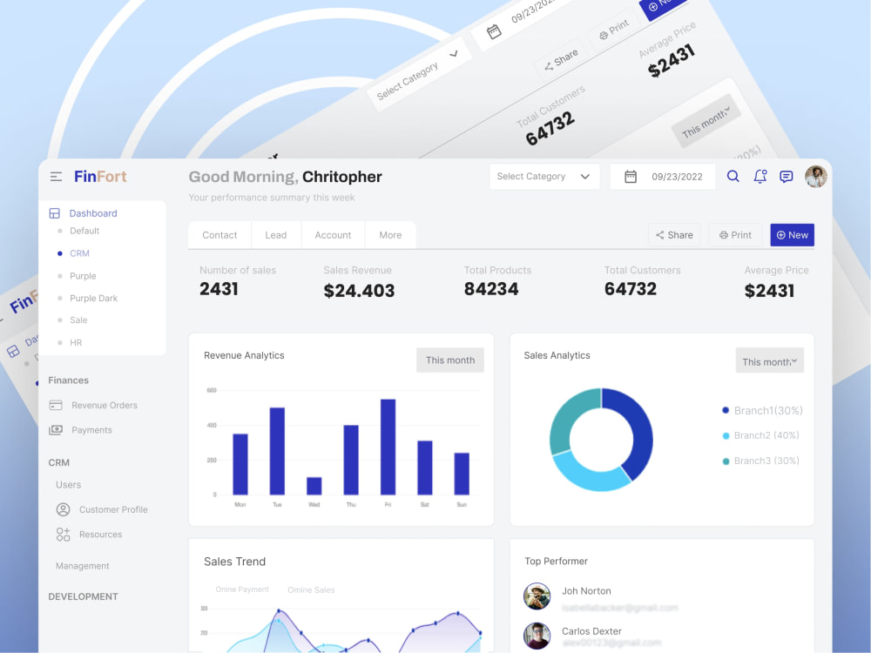Click the Sales Revenue $24.403 value

(x=359, y=291)
